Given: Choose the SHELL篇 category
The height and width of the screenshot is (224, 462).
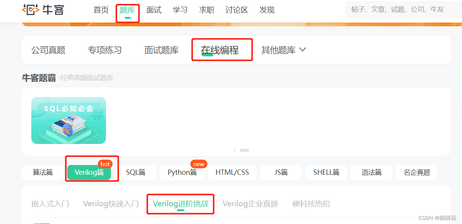Looking at the screenshot, I should [x=326, y=173].
